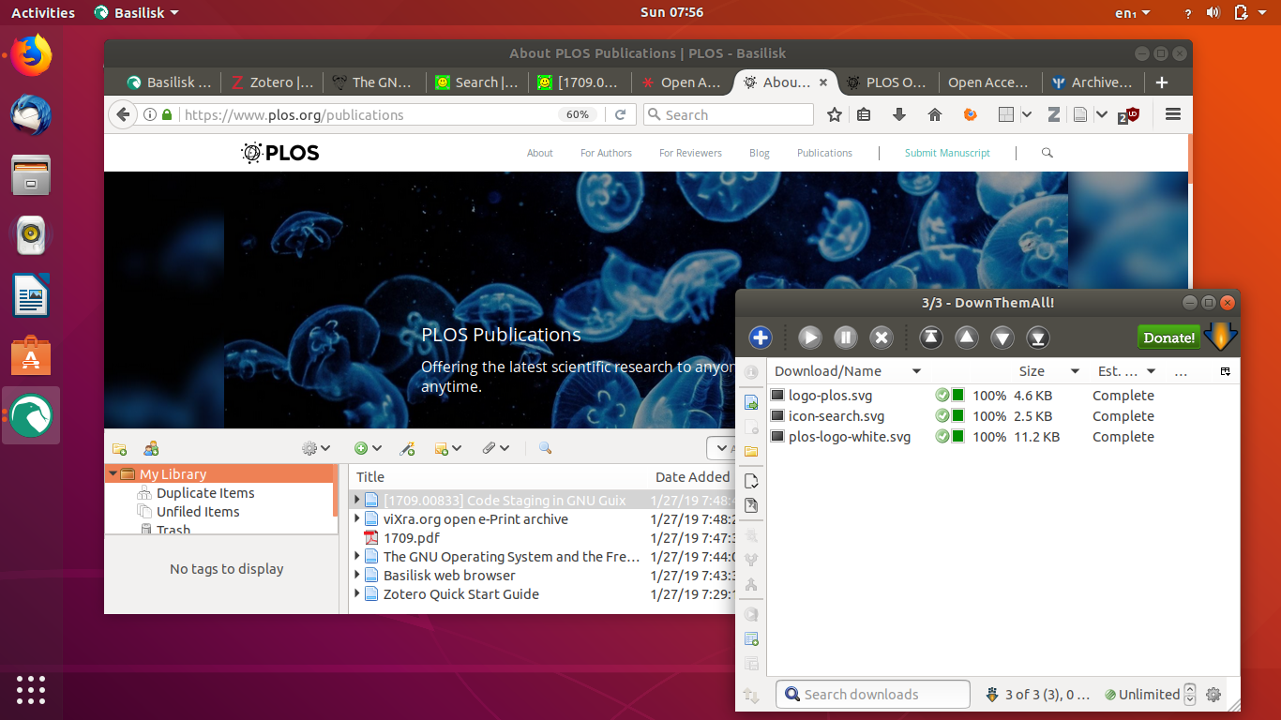The image size is (1281, 720).
Task: Open the DownThemAll preferences gear
Action: [x=1213, y=695]
